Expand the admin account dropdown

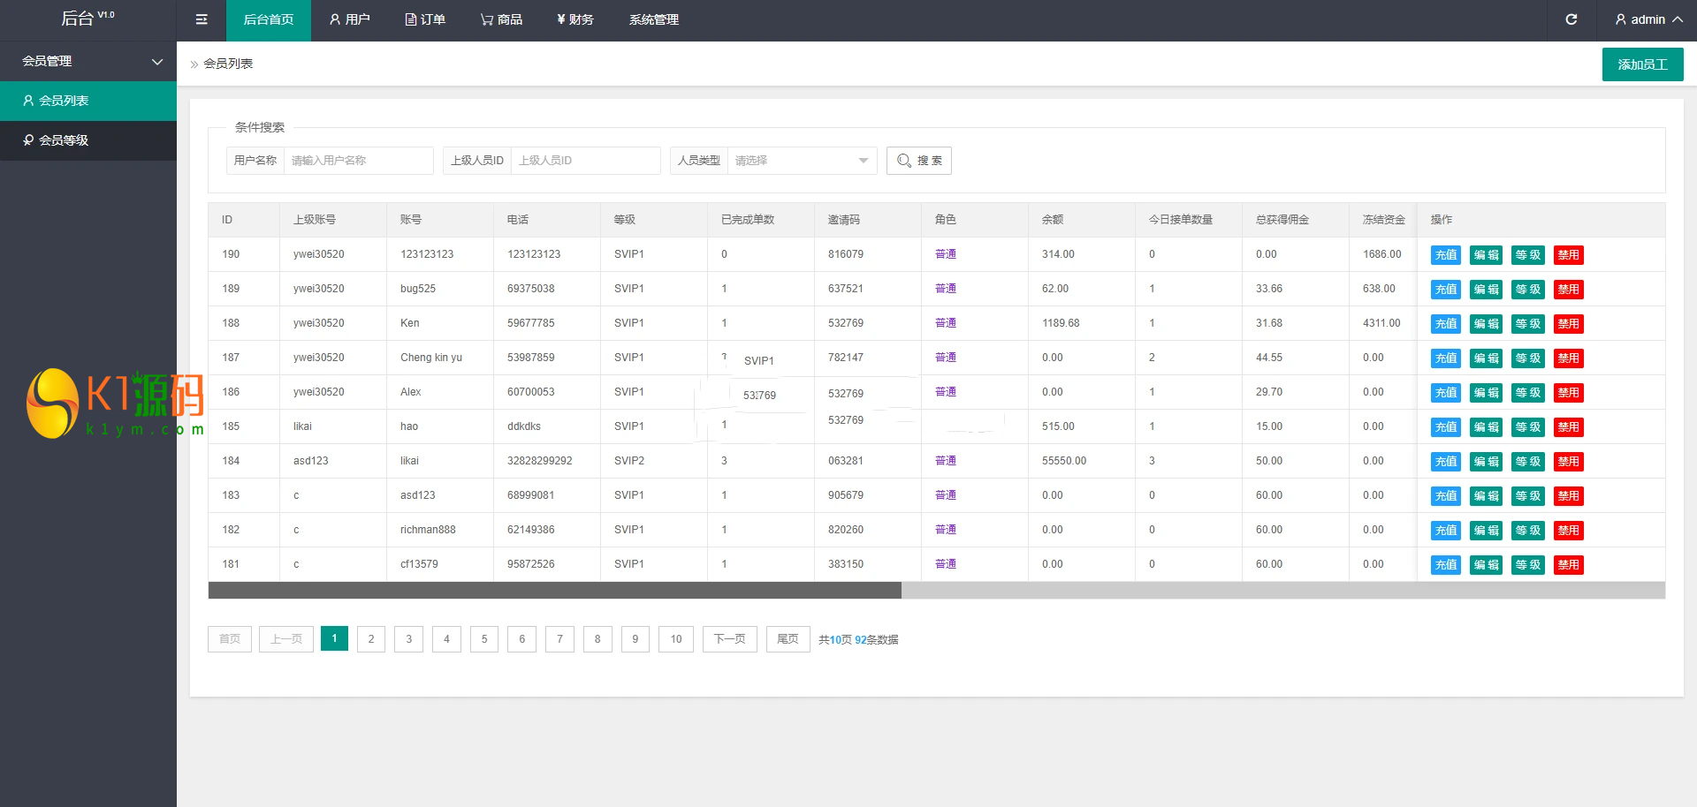[1648, 19]
